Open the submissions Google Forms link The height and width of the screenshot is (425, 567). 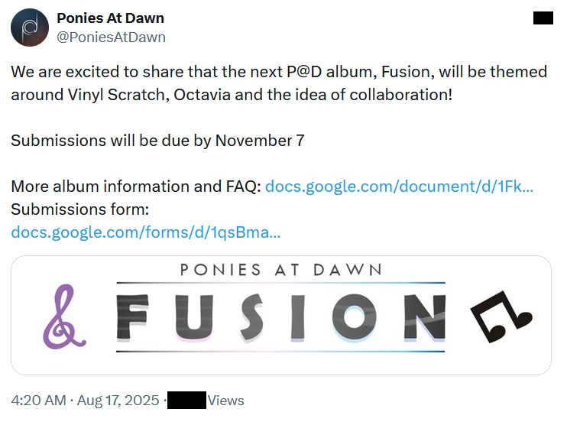coord(146,232)
